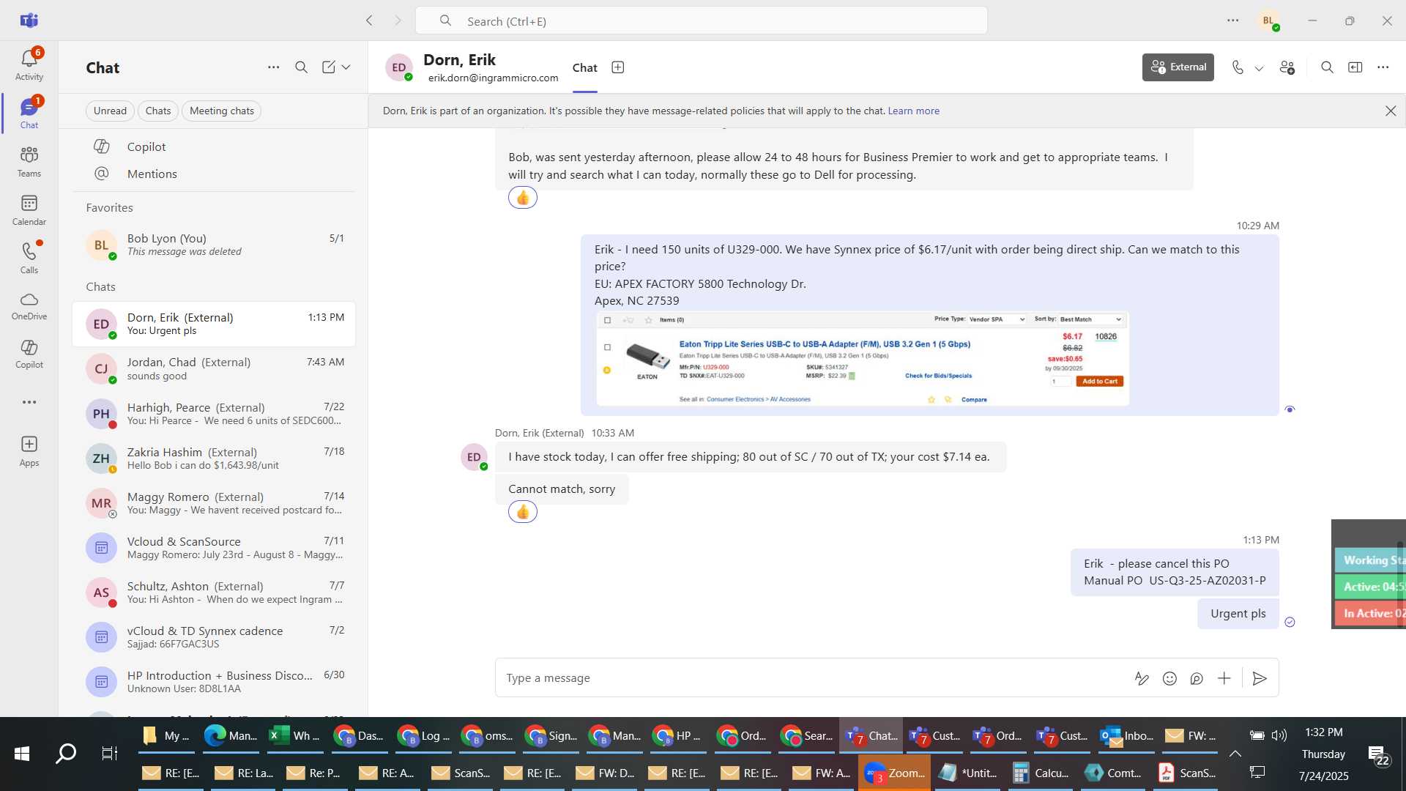This screenshot has width=1406, height=791.
Task: Open Calls in left rail
Action: point(29,259)
